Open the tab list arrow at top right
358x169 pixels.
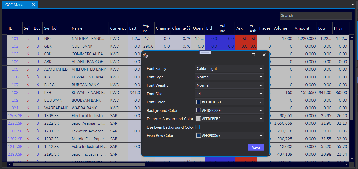tap(353, 5)
